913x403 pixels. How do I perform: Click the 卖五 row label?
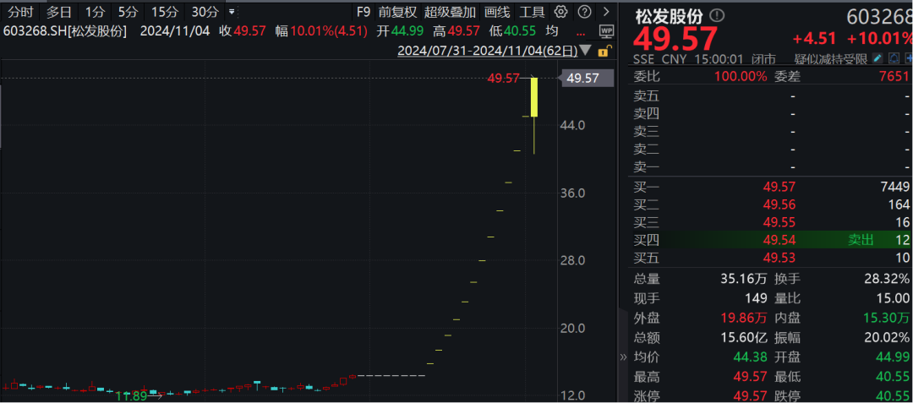click(x=647, y=96)
